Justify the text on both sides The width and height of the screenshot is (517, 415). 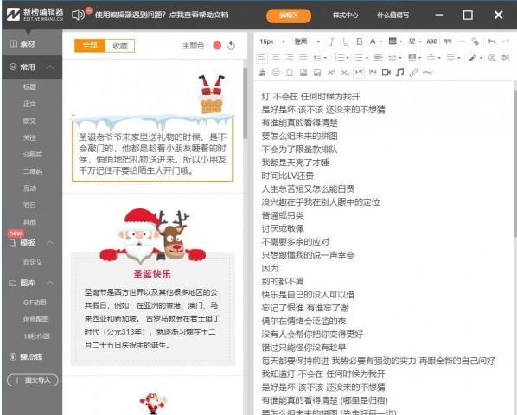pyautogui.click(x=303, y=58)
